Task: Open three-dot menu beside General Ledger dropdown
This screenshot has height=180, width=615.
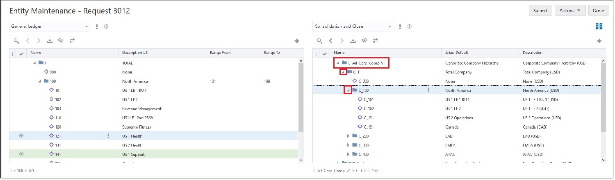Action: coord(97,27)
